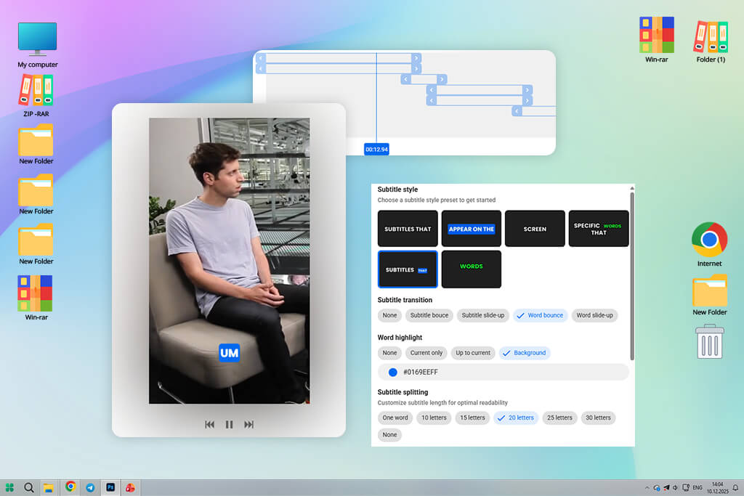
Task: Toggle the 'Word bounce' transition
Action: (540, 315)
